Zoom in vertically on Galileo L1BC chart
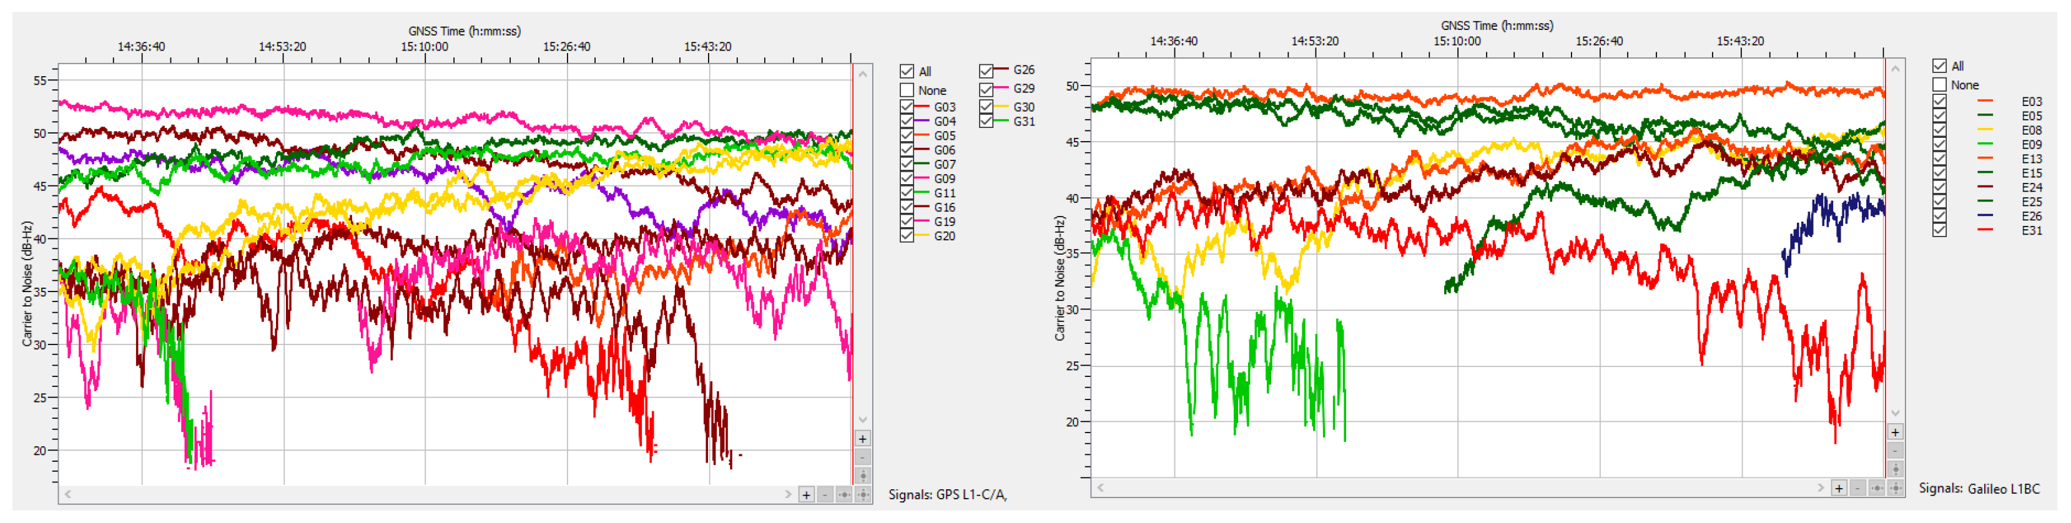Image resolution: width=2071 pixels, height=523 pixels. coord(1895,433)
